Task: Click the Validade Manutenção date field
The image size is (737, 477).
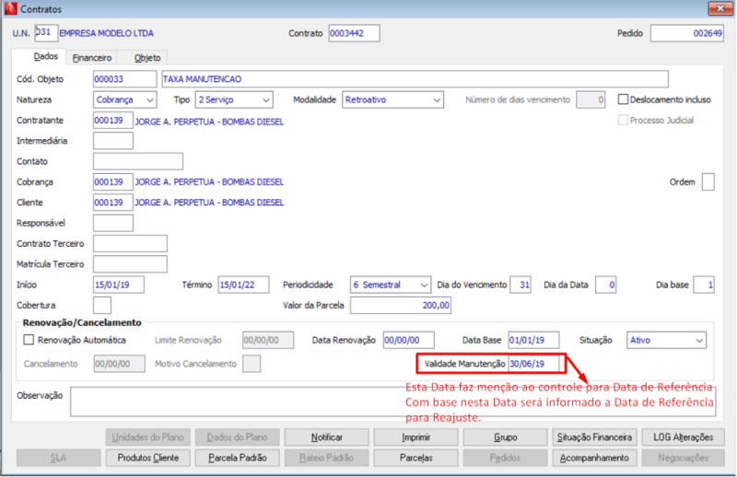Action: [x=533, y=364]
